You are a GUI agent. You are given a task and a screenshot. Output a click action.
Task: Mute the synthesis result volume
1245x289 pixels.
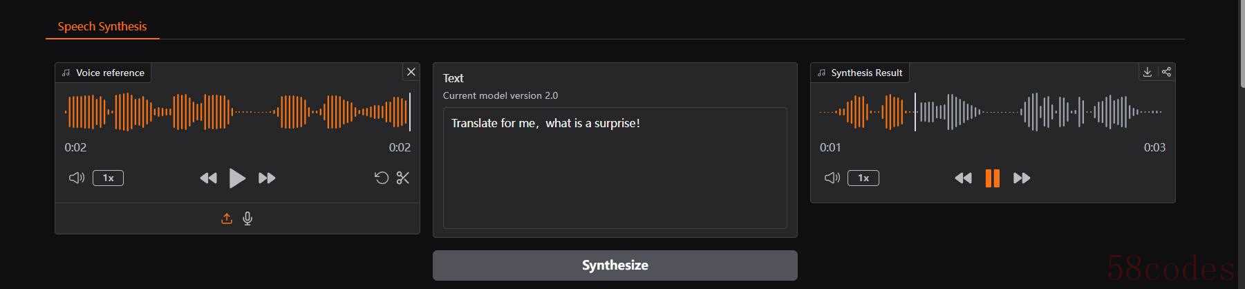tap(832, 178)
